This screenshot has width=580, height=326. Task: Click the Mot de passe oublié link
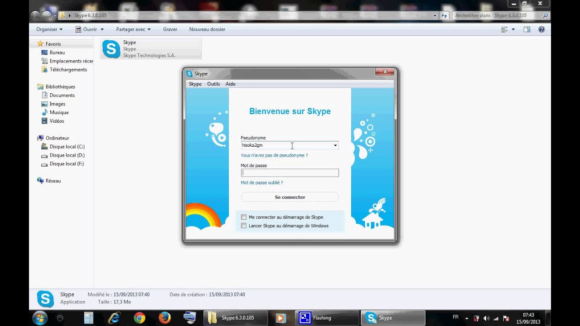pyautogui.click(x=261, y=183)
